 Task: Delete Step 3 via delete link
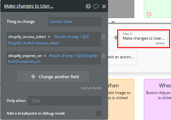[160, 43]
